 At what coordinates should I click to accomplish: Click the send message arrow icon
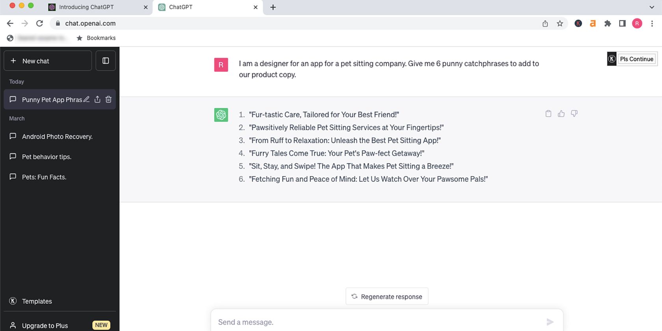click(x=550, y=322)
